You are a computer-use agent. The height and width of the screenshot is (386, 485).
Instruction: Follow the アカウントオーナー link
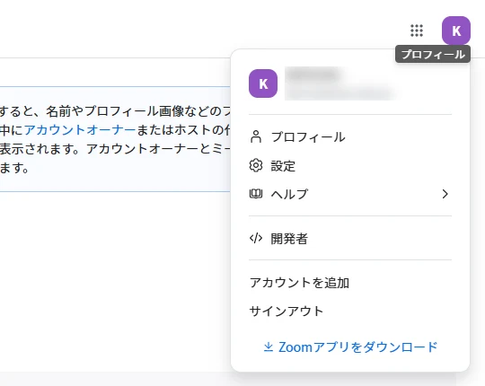point(80,130)
